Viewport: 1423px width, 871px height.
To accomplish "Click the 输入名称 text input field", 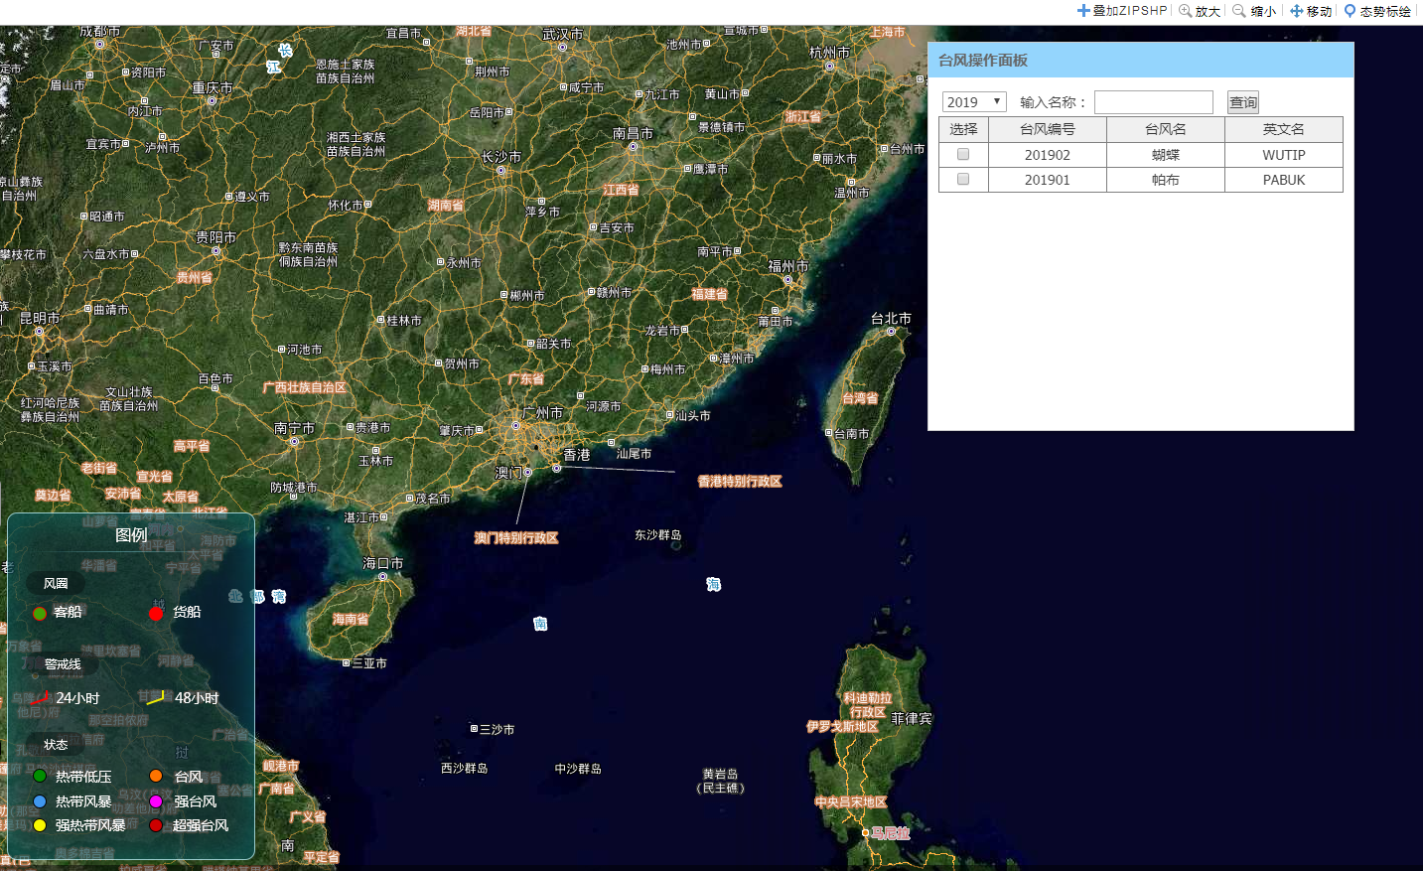I will click(x=1153, y=102).
